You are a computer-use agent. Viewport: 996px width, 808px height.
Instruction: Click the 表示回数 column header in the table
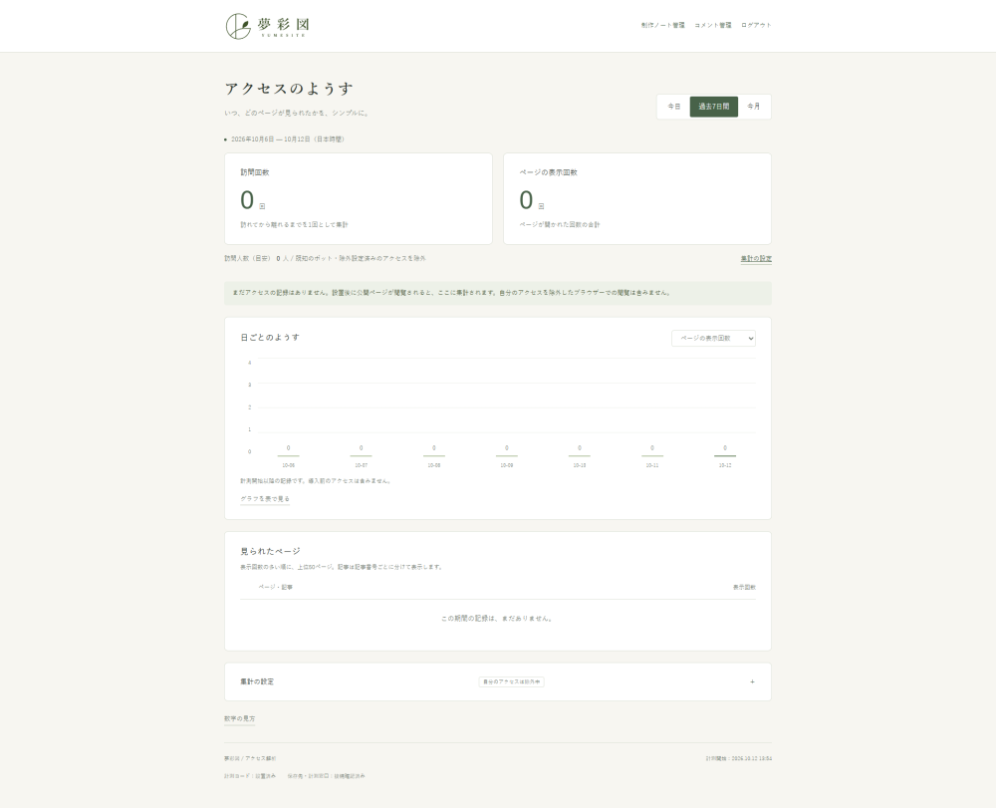[744, 587]
